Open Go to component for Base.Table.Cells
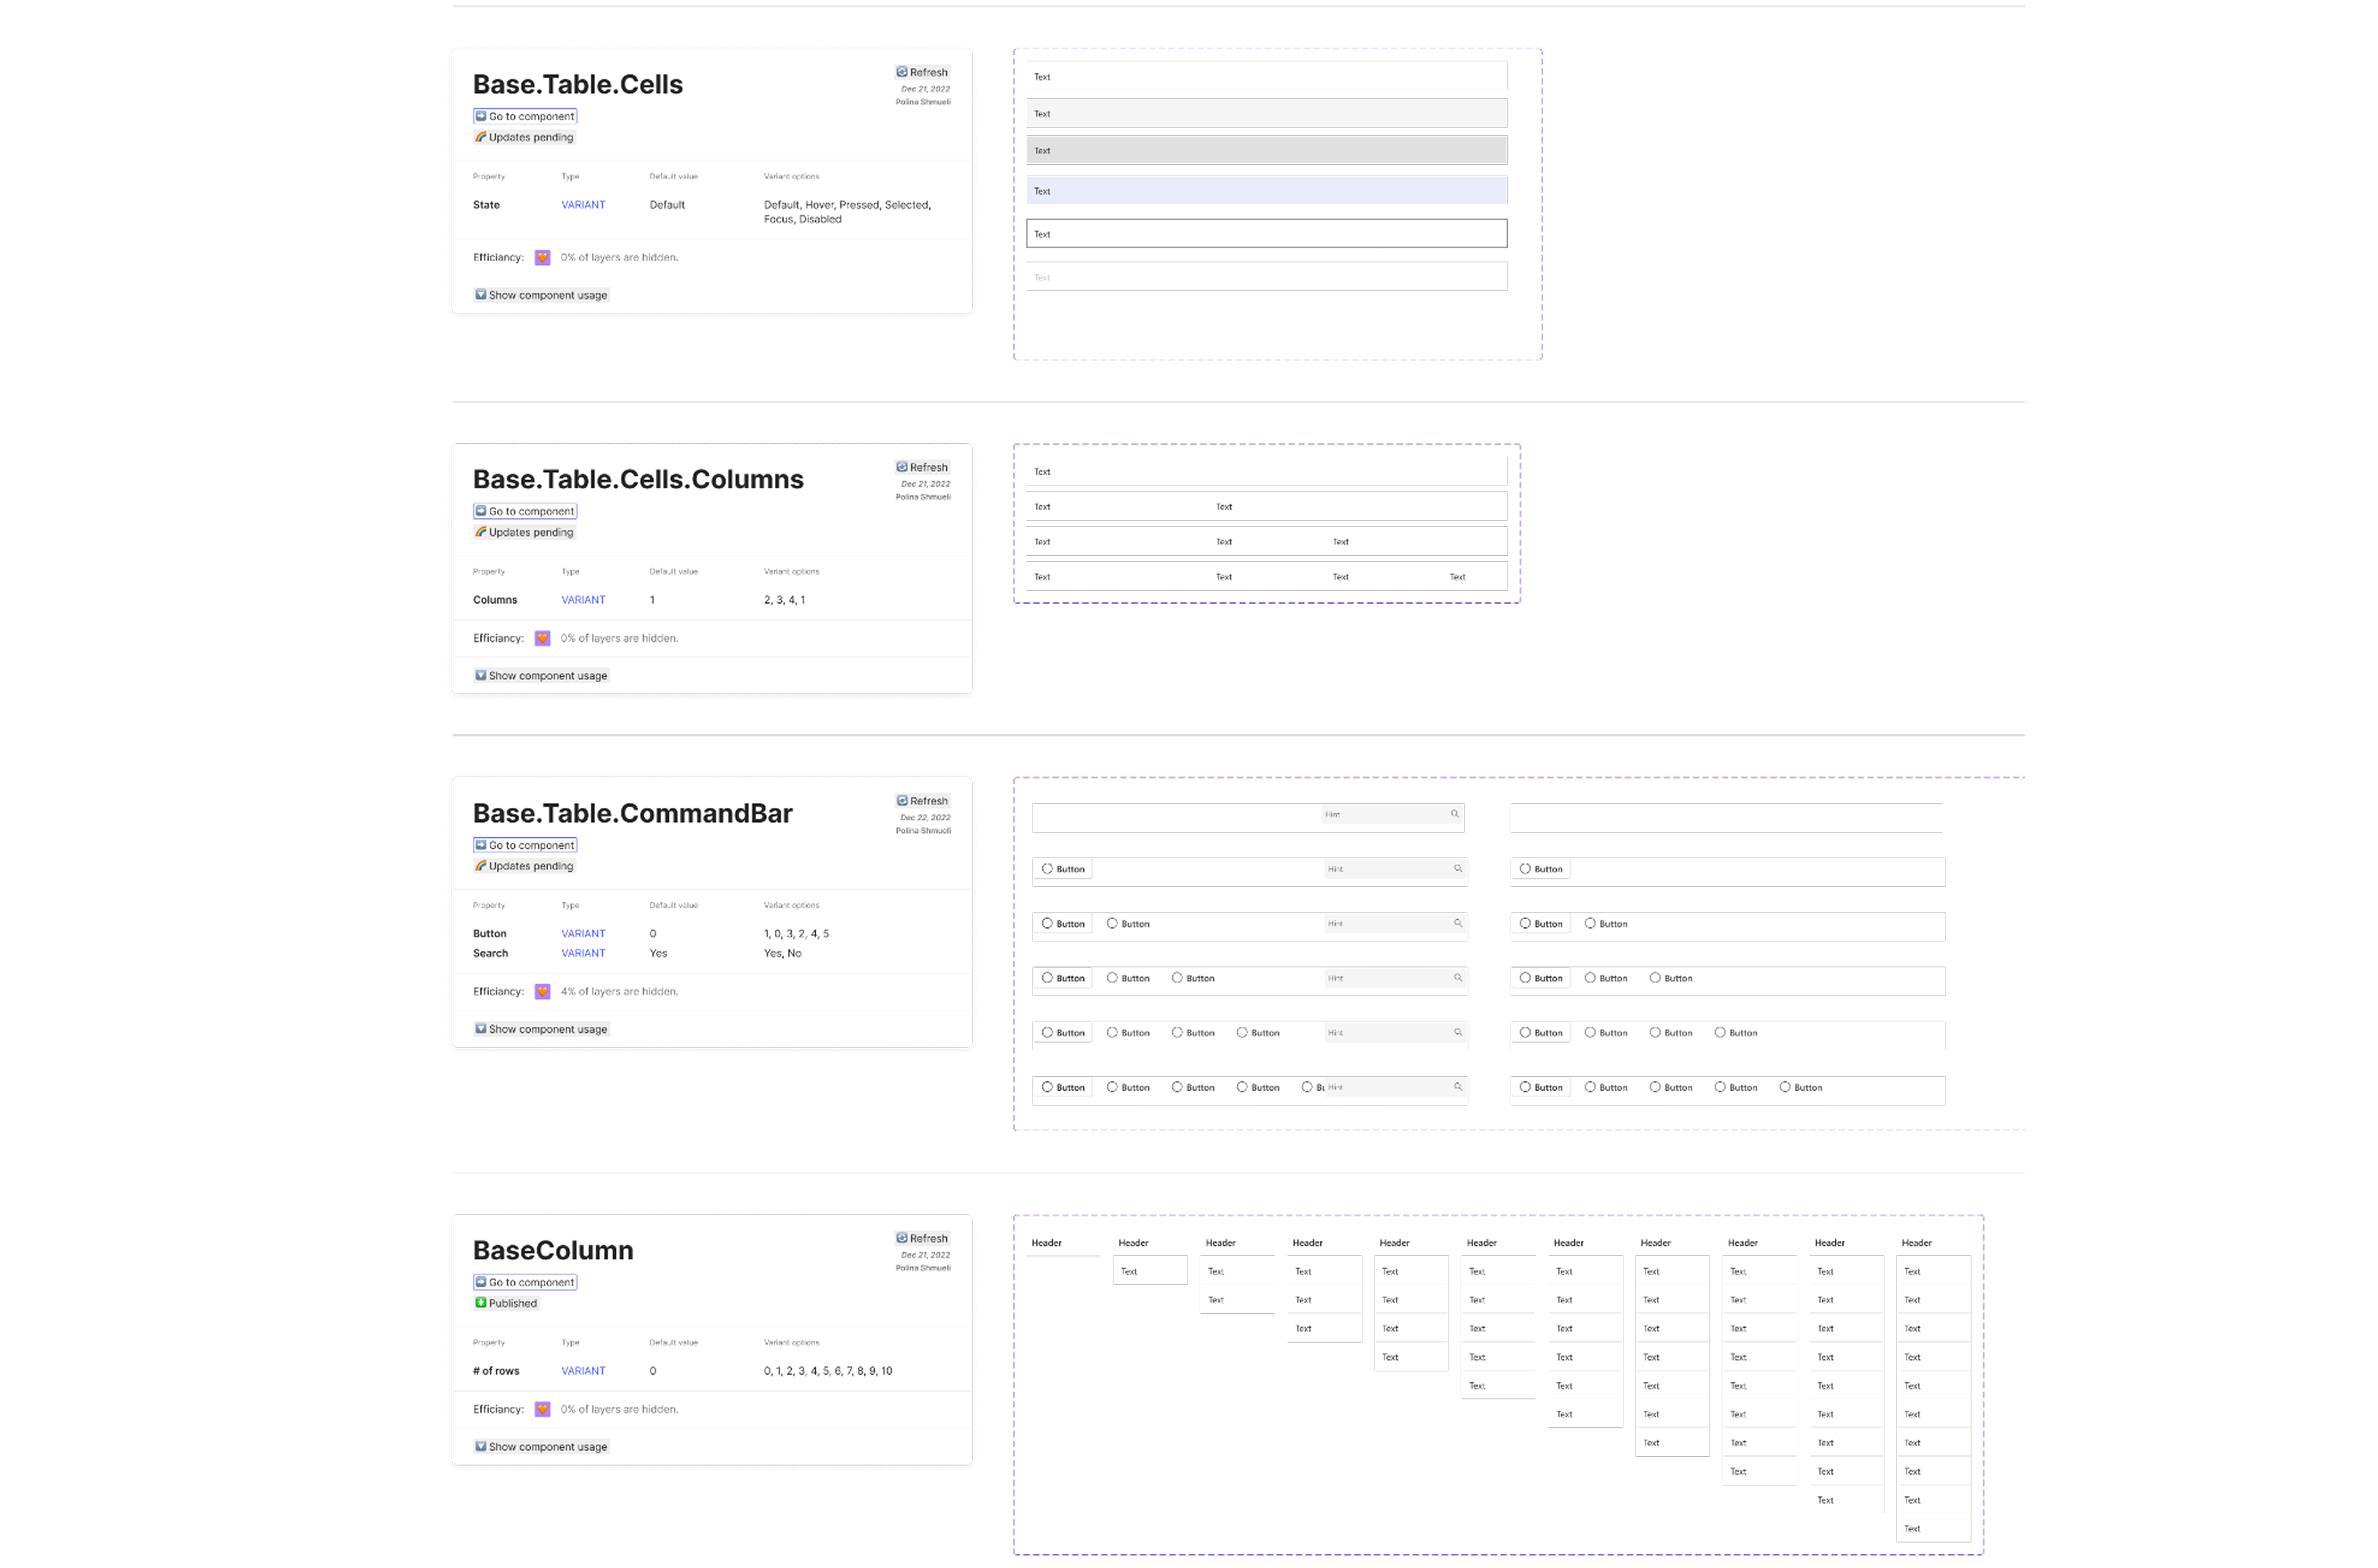The image size is (2378, 1568). click(525, 116)
